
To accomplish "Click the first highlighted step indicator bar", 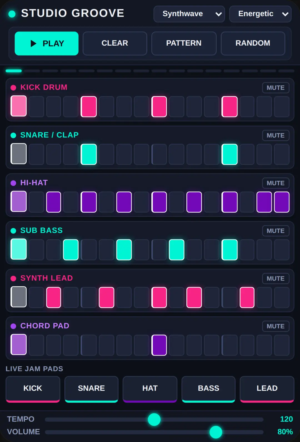I will pos(14,71).
